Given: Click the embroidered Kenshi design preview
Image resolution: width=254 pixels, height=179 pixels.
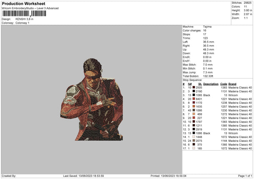Looking at the screenshot, I should [92, 99].
